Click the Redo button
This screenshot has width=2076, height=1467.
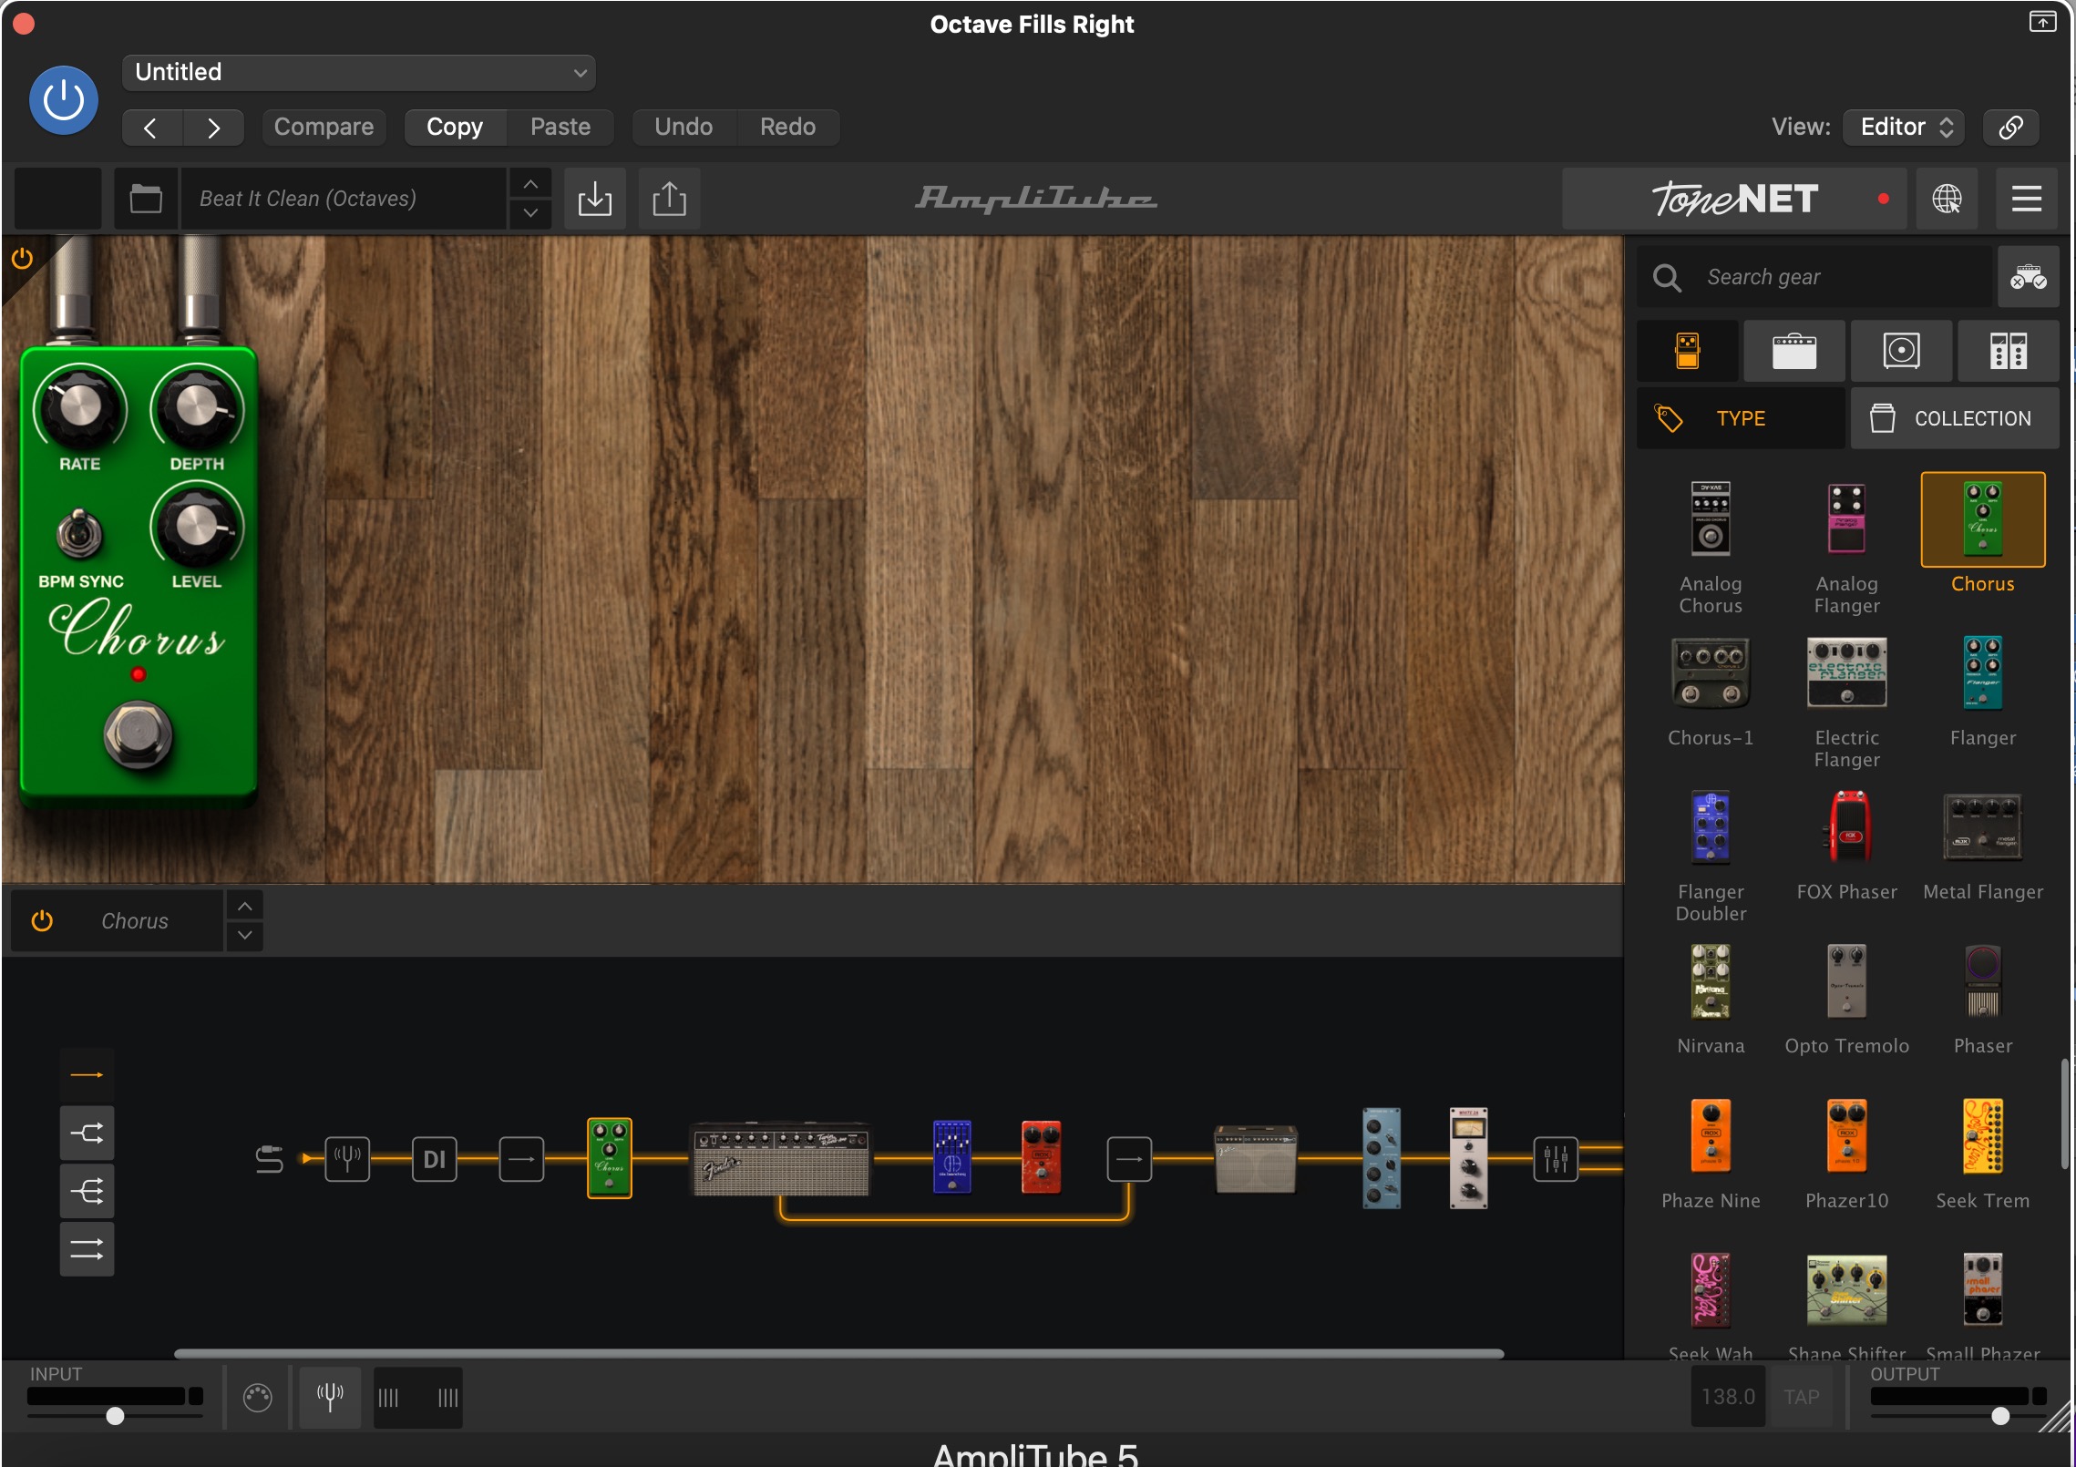[787, 128]
